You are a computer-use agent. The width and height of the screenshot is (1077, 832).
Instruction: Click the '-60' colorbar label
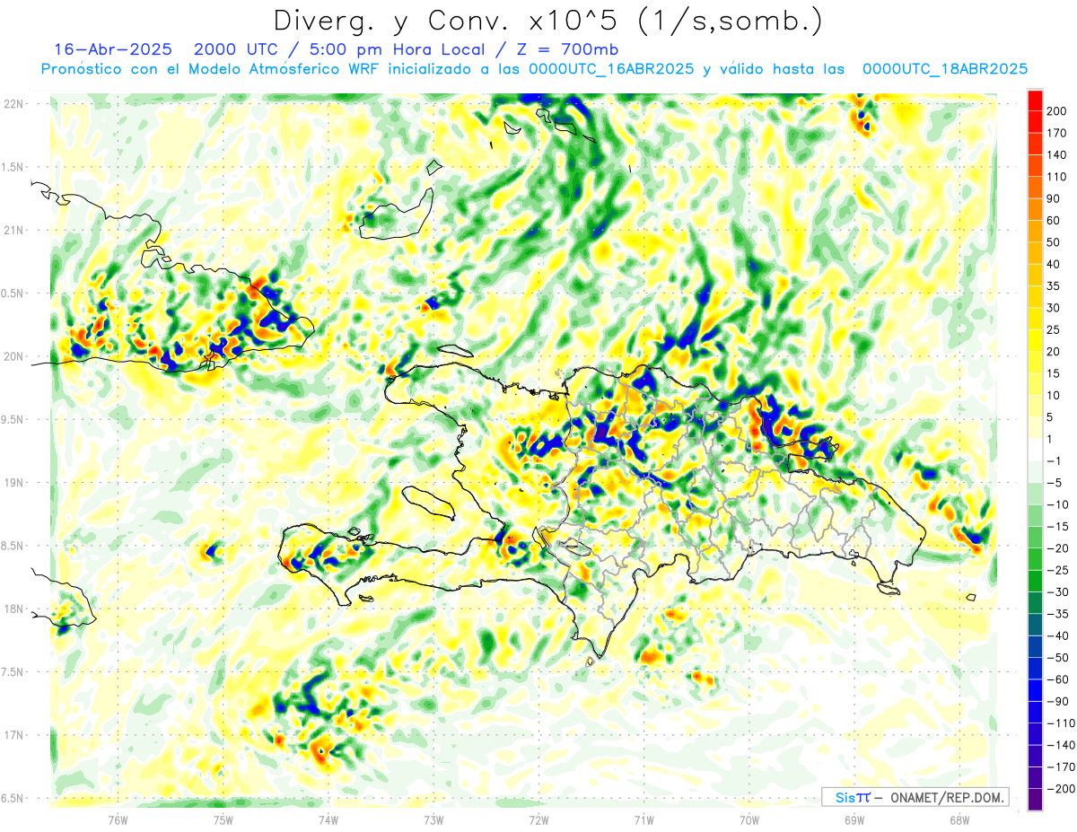coord(1057,680)
